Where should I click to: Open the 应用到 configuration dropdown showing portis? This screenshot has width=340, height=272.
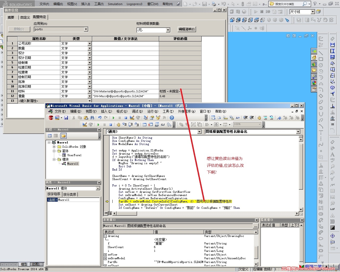click(x=86, y=29)
